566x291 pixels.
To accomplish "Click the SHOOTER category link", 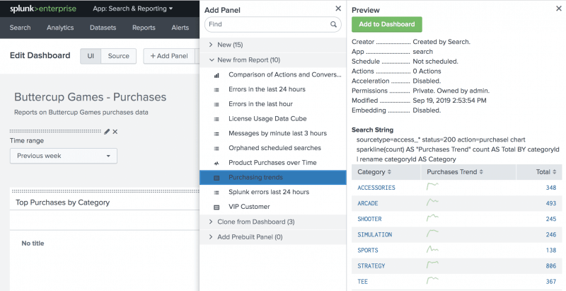I will click(x=369, y=219).
